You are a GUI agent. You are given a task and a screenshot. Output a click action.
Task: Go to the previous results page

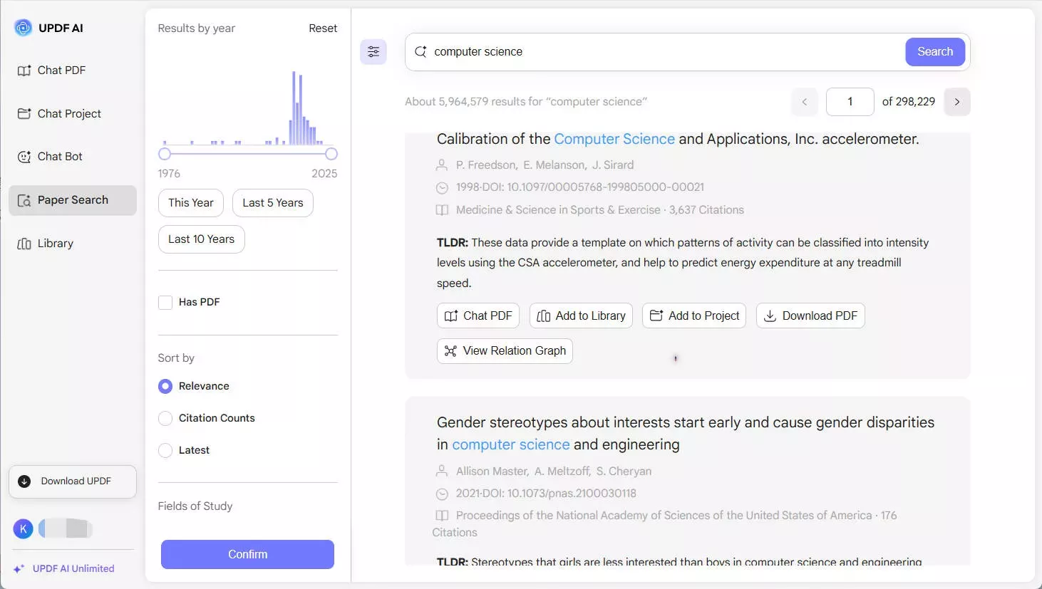click(805, 102)
